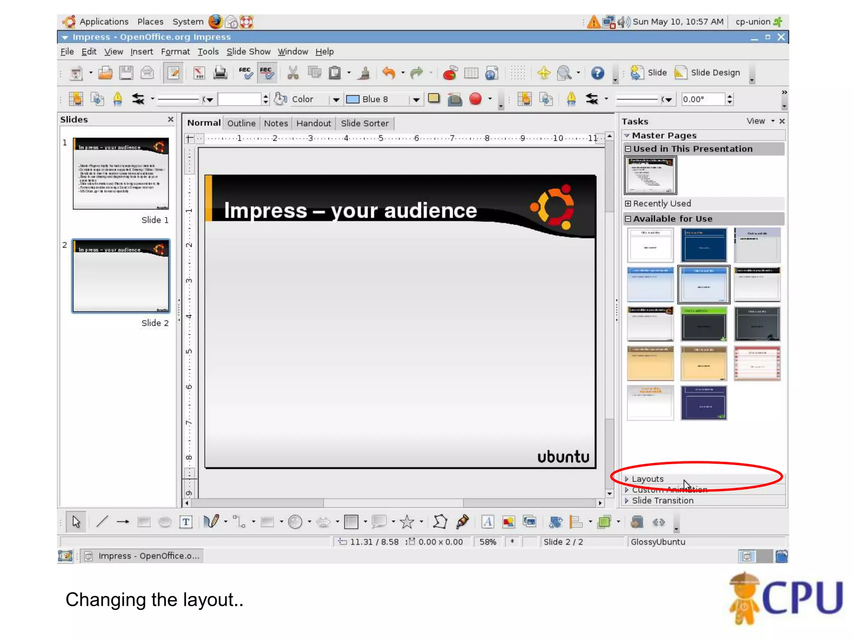Expand the Custom Animation section

704,490
